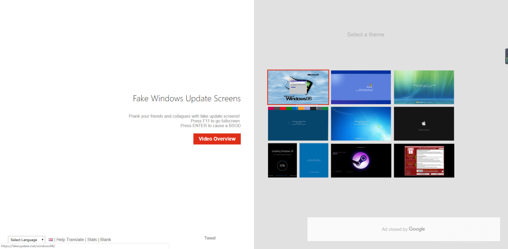Click the Blank link
The width and height of the screenshot is (508, 249).
pos(106,240)
